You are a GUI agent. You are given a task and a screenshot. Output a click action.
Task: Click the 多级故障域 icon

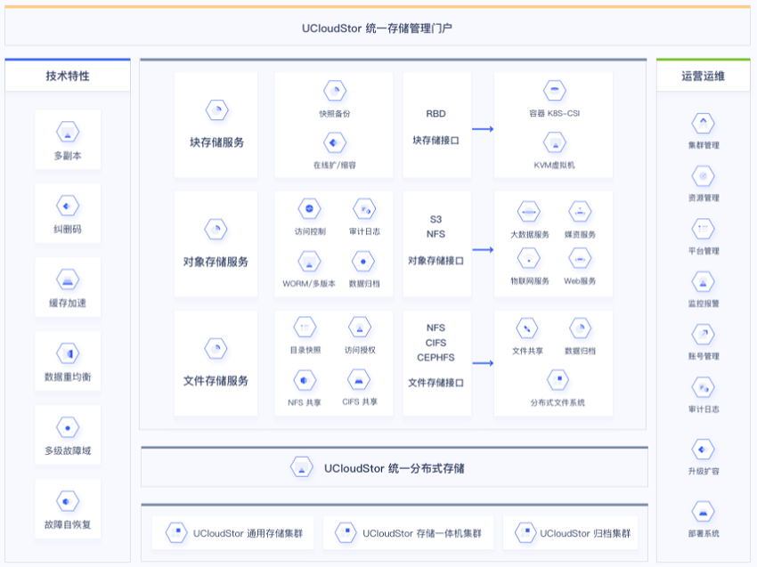pyautogui.click(x=68, y=427)
